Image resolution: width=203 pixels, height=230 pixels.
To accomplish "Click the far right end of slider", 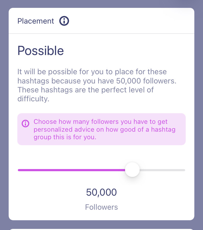I will tap(184, 170).
